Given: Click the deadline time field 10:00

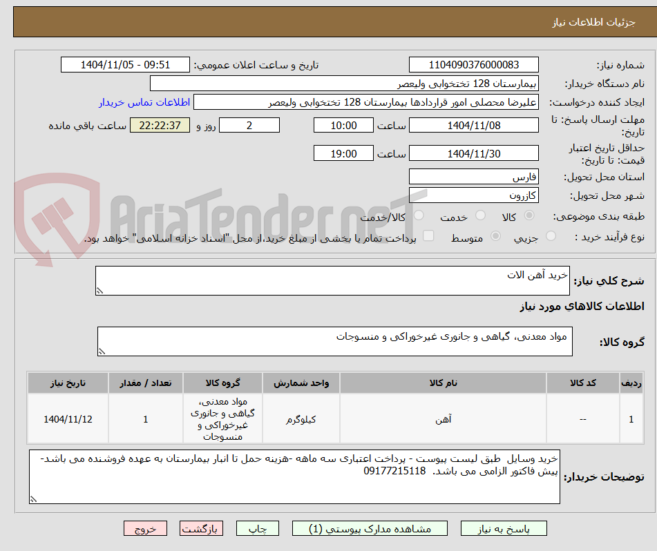Looking at the screenshot, I should (x=343, y=125).
